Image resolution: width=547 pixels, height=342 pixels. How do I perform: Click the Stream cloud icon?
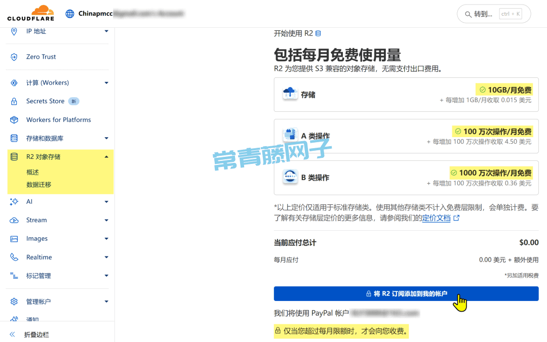[x=14, y=221]
